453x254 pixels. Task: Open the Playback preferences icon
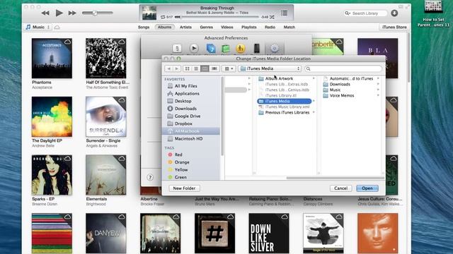coord(194,49)
